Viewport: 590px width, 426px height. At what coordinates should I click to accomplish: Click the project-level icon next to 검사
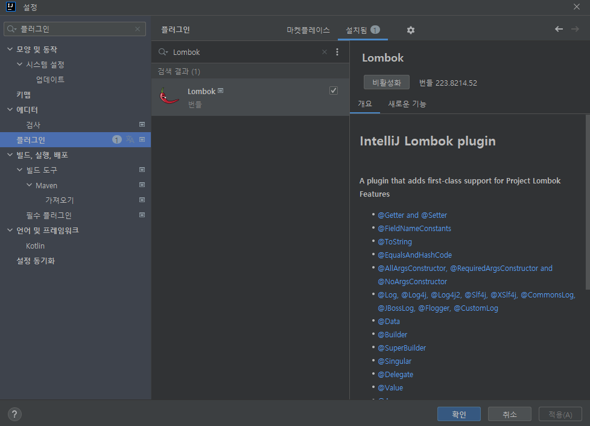142,124
